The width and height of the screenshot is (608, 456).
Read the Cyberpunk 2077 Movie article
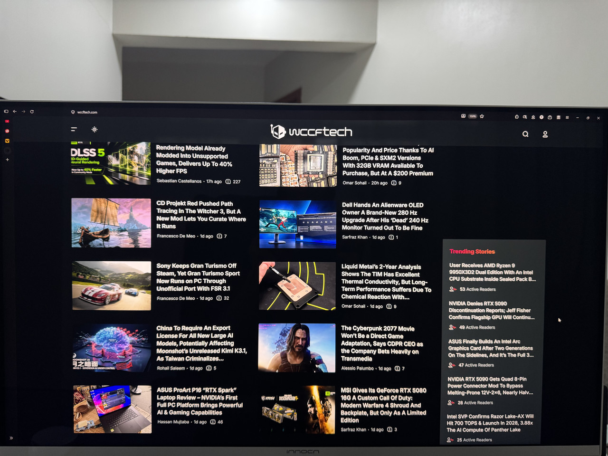coord(382,343)
